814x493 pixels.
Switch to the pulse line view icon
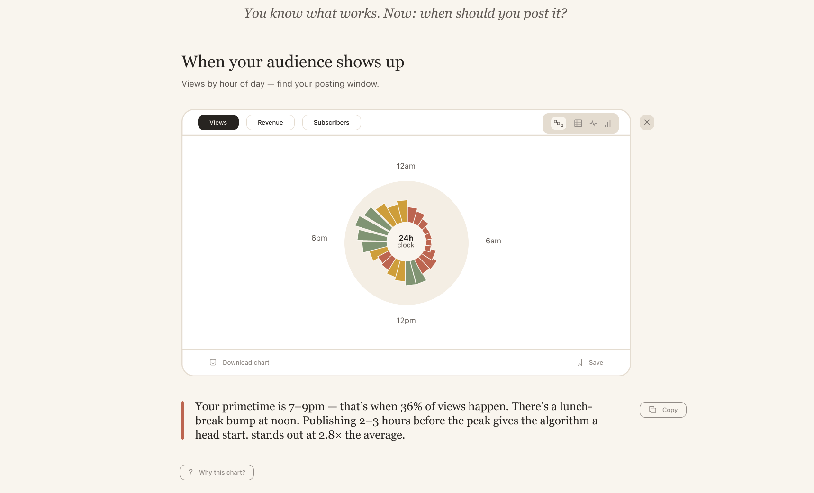(x=593, y=123)
